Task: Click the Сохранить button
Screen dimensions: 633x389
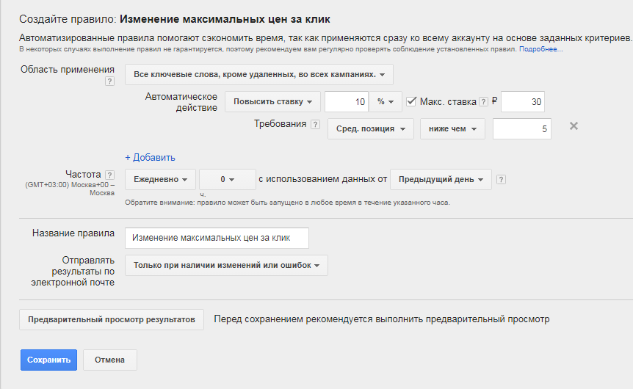Action: point(48,360)
